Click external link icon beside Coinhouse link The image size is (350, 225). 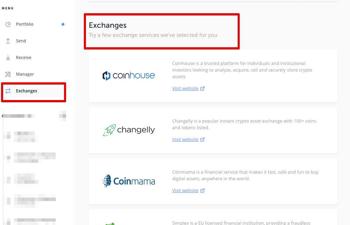pos(202,89)
